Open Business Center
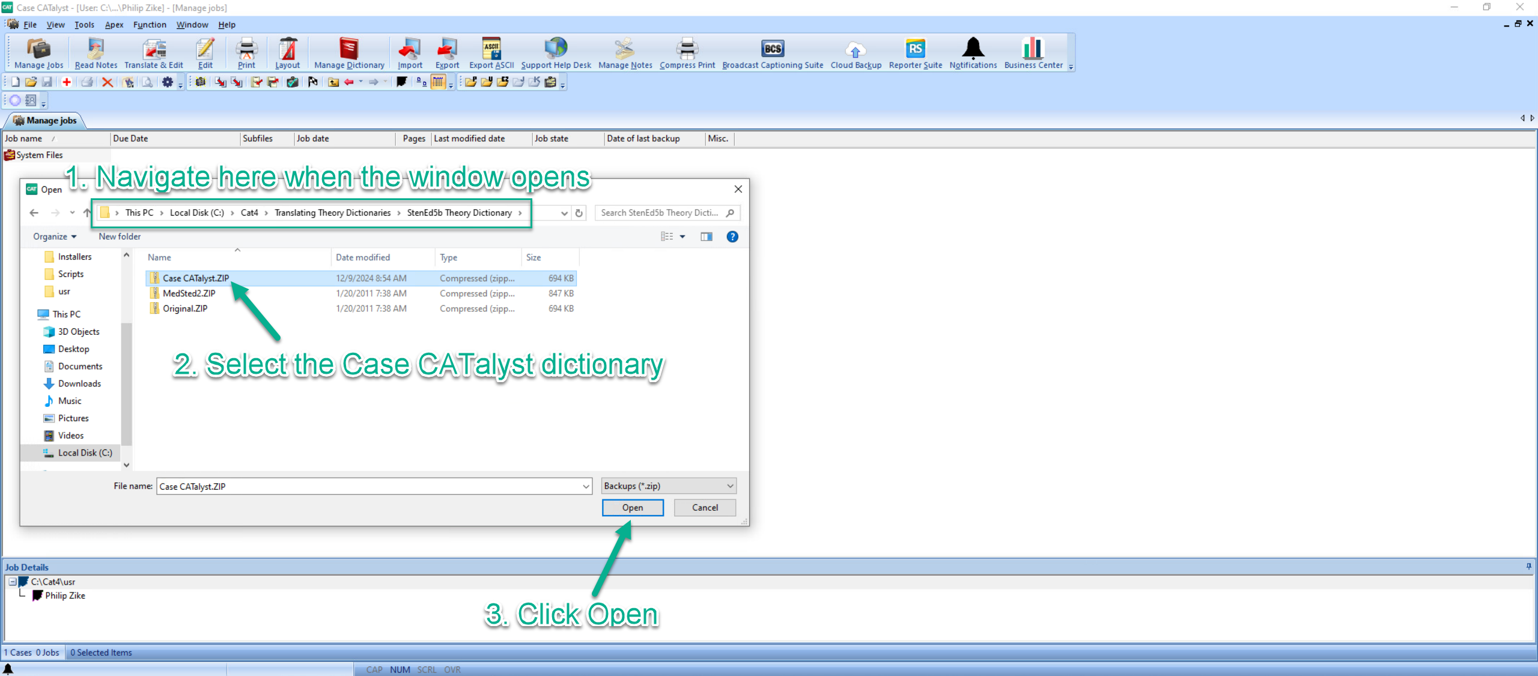The width and height of the screenshot is (1538, 676). coord(1033,53)
